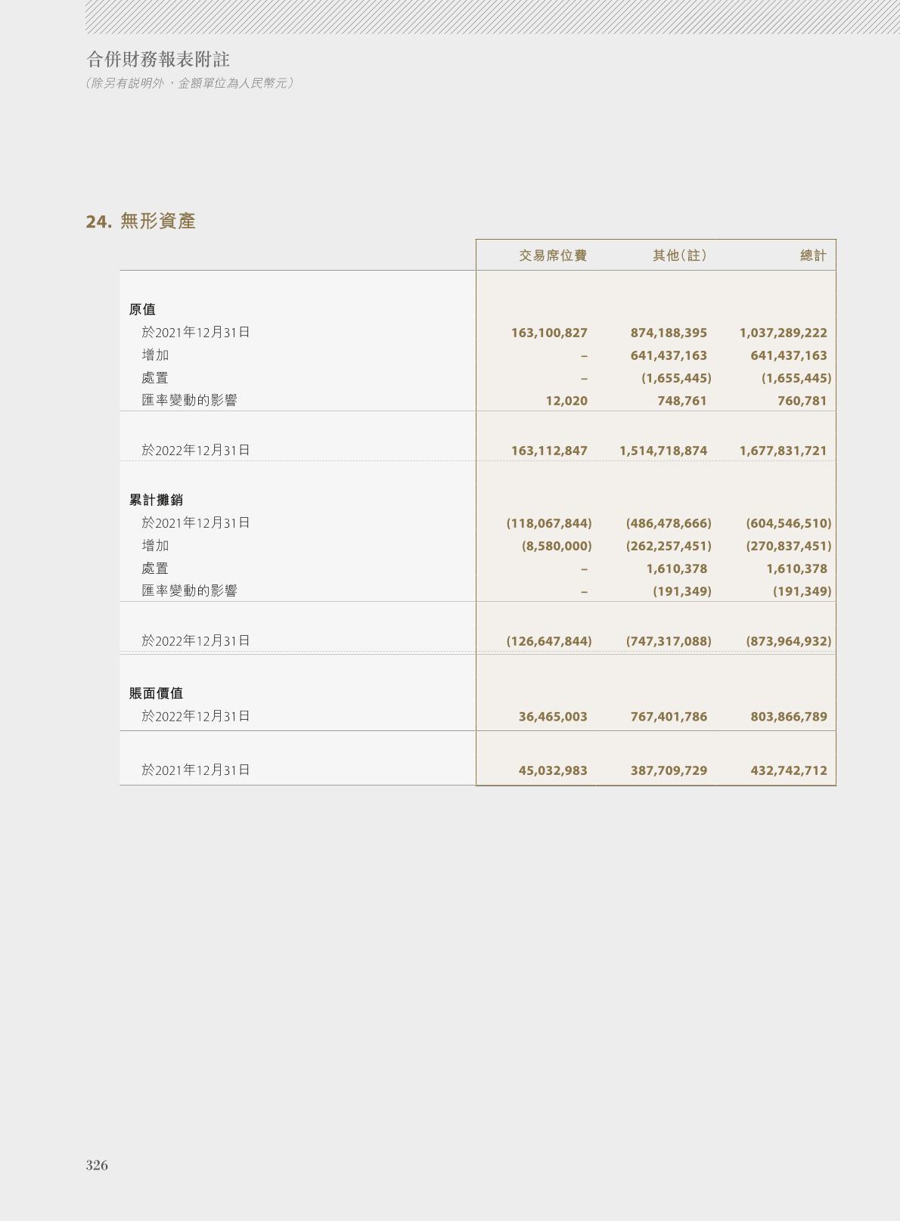Click the 累計攤銷 section label

(x=156, y=500)
